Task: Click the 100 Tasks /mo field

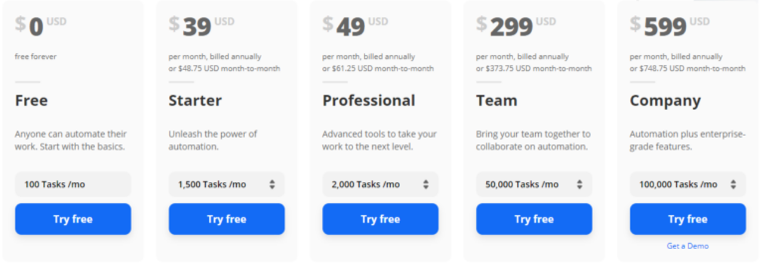Action: (x=73, y=184)
